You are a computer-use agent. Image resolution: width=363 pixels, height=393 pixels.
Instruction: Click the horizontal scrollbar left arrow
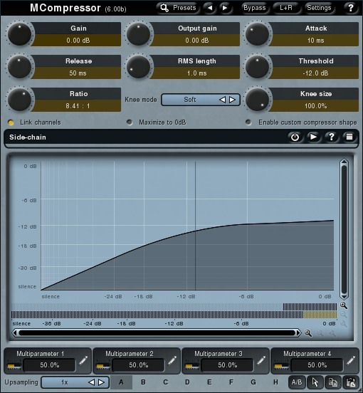tap(15, 333)
